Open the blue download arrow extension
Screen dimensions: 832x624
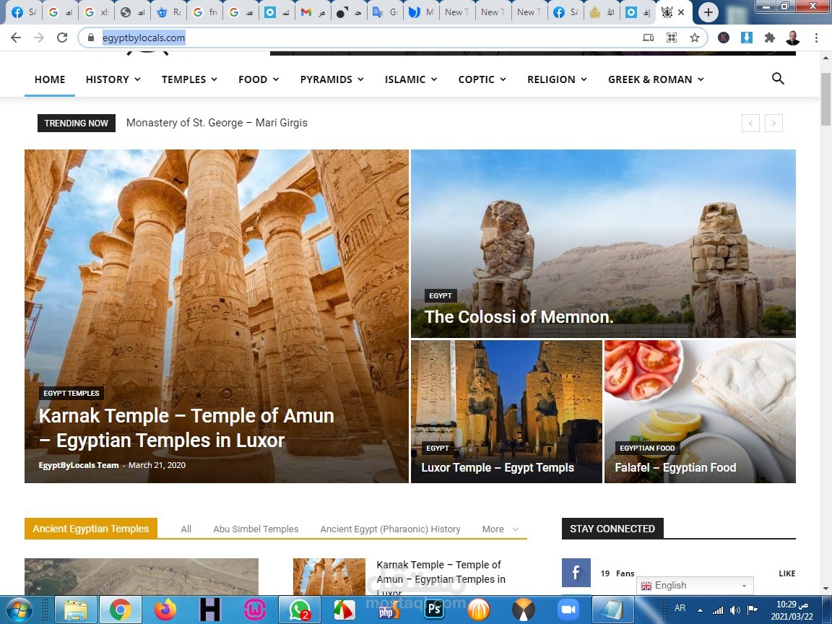[747, 38]
